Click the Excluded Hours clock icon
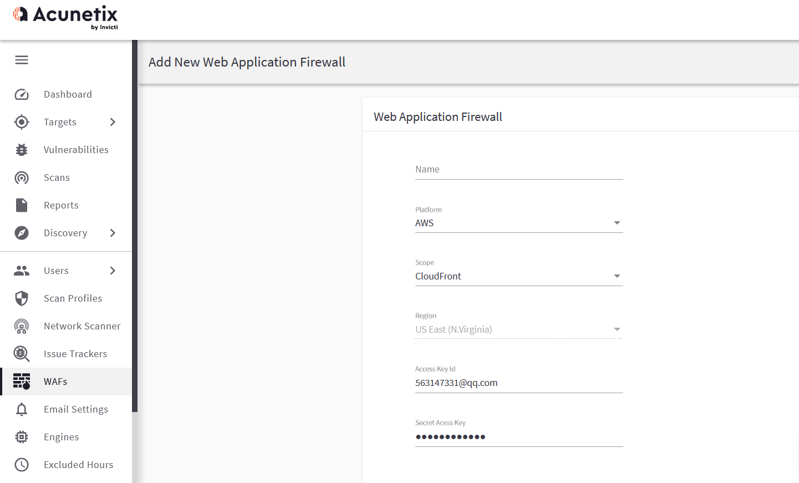 tap(22, 465)
